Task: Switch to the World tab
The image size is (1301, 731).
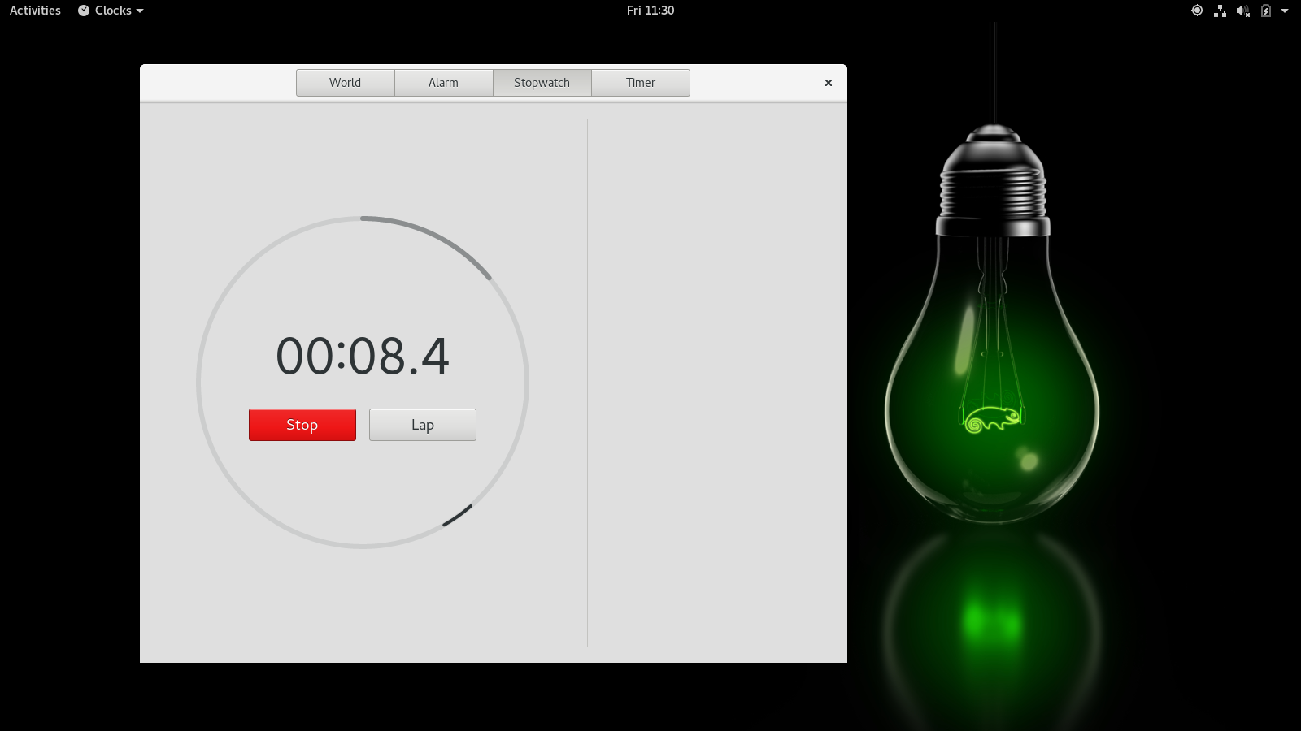Action: [x=345, y=83]
